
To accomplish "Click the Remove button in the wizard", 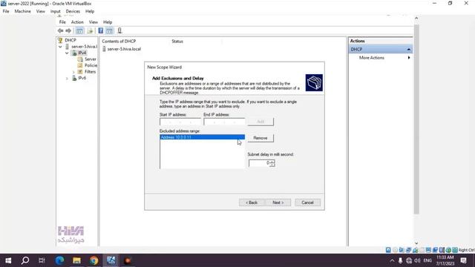I will [x=261, y=138].
